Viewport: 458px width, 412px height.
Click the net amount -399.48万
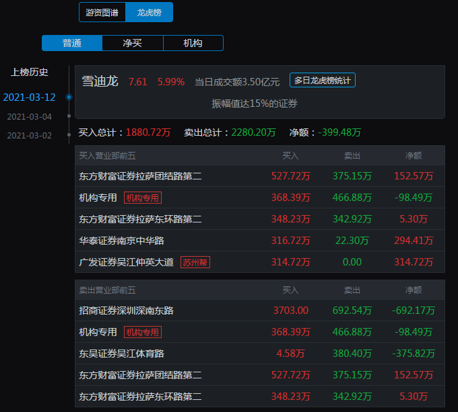coord(339,132)
